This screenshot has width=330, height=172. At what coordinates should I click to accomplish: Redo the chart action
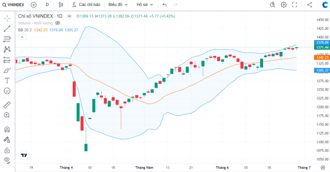tap(175, 5)
